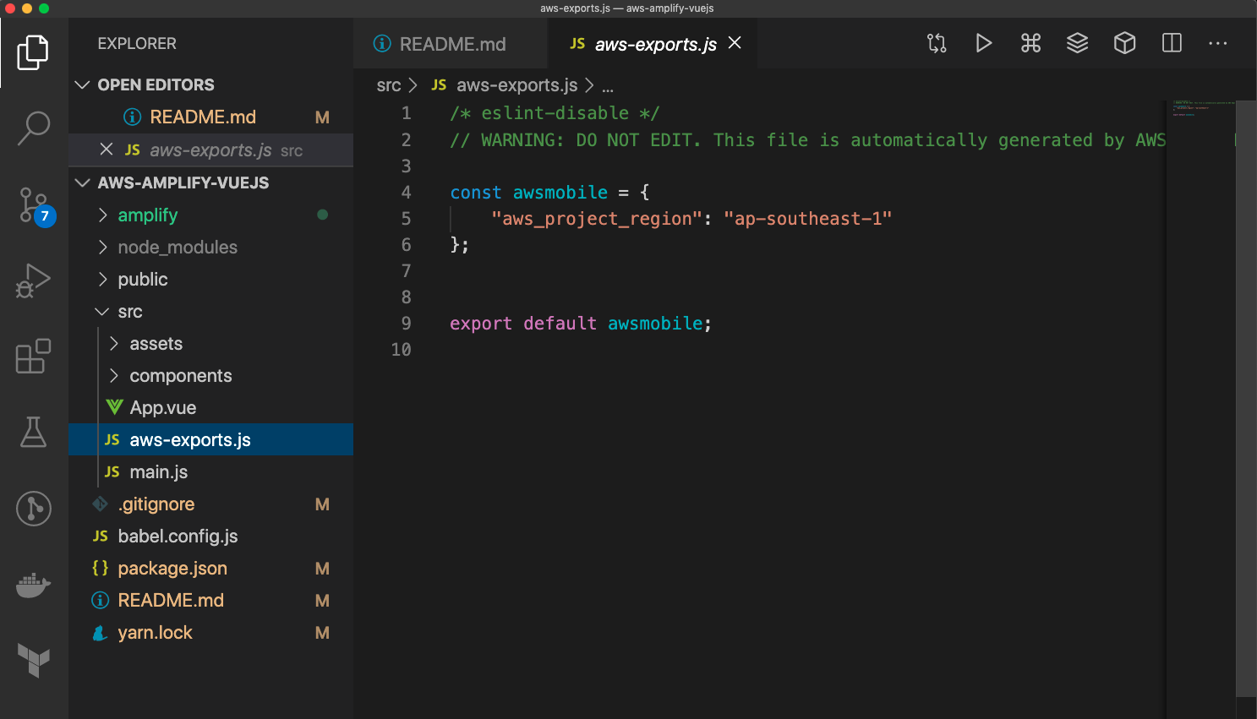Close aws-exports.js in Open Editors list
The height and width of the screenshot is (719, 1257).
pos(107,150)
